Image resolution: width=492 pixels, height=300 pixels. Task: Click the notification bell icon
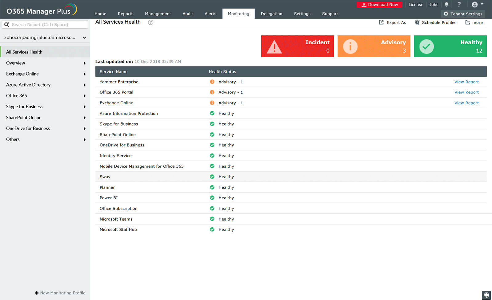tap(446, 4)
